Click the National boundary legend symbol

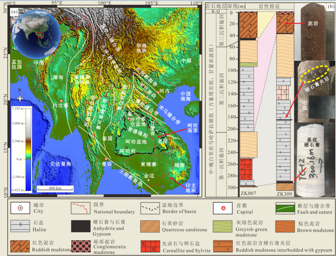(81, 208)
